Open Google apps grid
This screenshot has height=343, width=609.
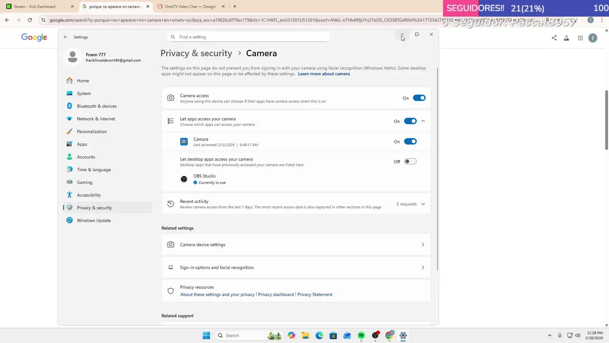pyautogui.click(x=580, y=38)
